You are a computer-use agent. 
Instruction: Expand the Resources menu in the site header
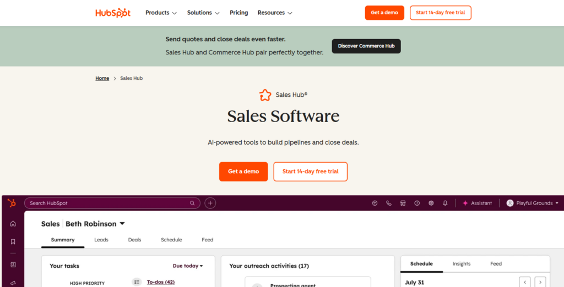tap(275, 13)
